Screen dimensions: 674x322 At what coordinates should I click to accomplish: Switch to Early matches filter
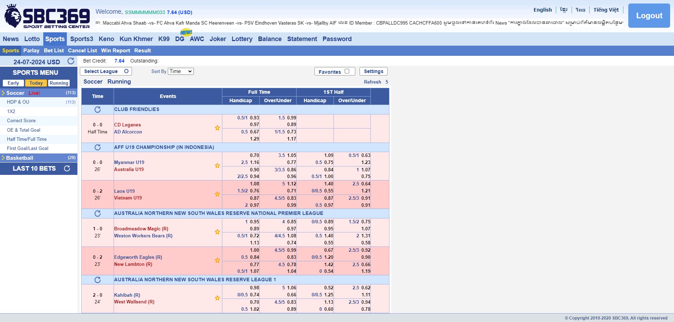click(x=13, y=83)
